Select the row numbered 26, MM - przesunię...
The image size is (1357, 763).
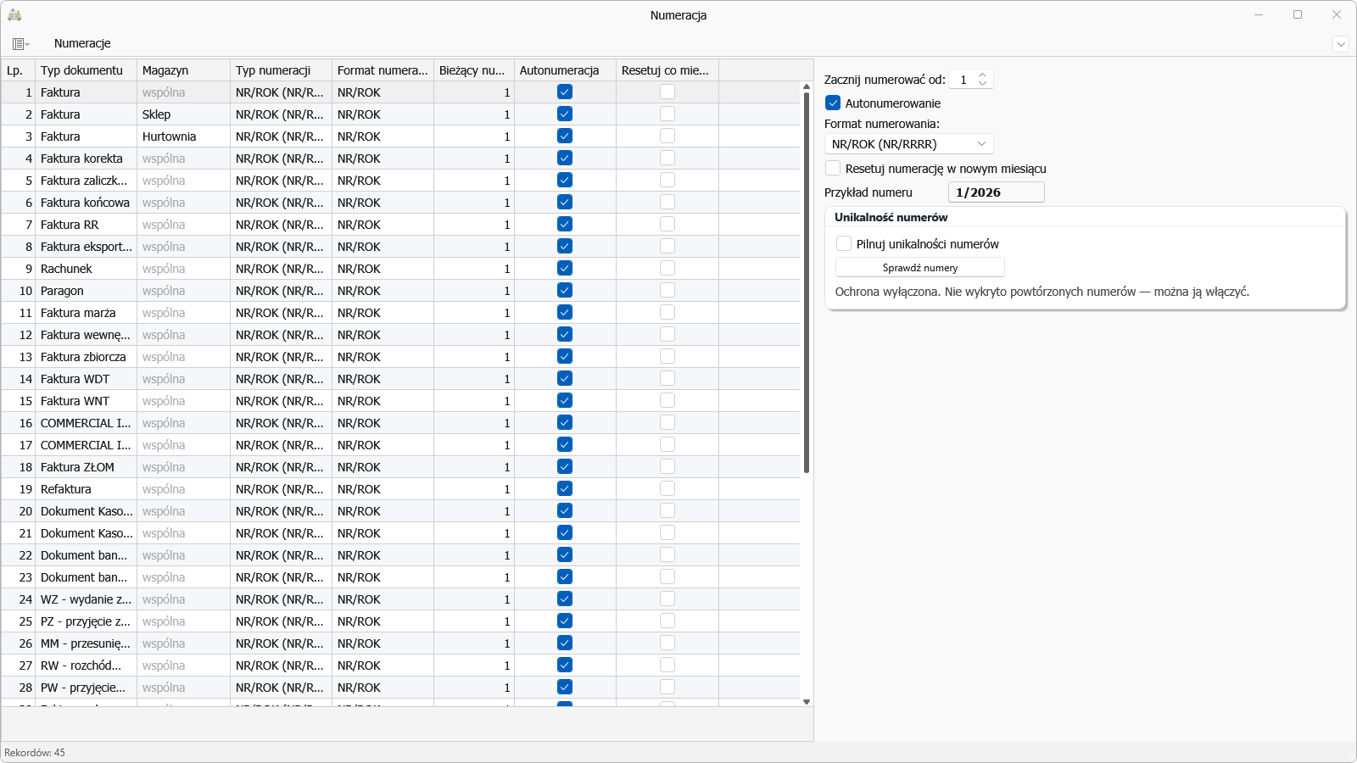[x=400, y=643]
